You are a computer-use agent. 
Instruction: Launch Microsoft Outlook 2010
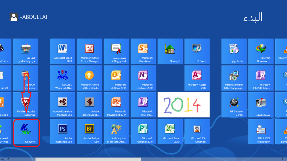coord(116,78)
